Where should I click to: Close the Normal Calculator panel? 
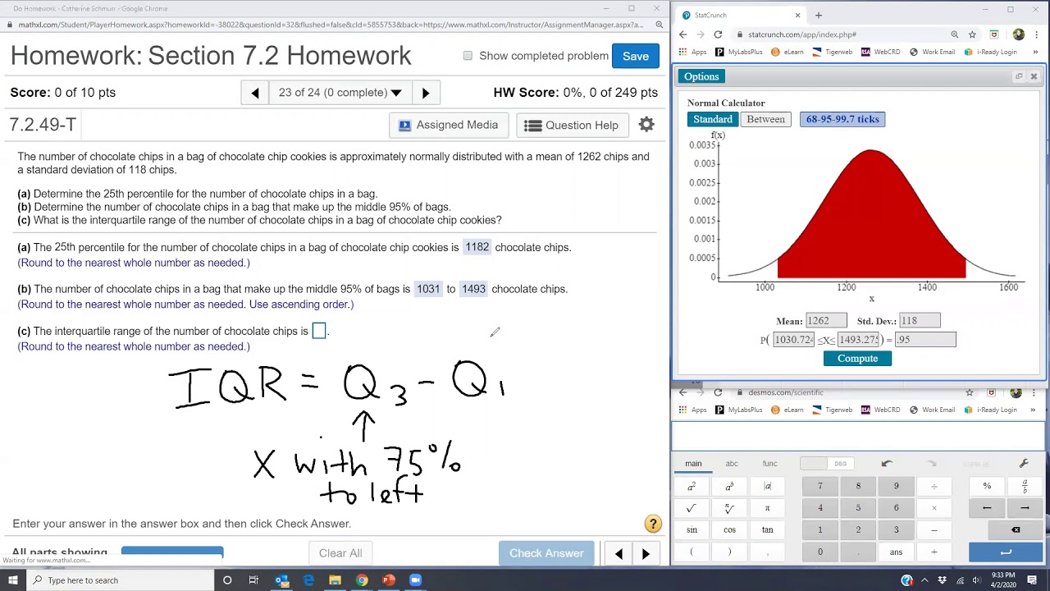[x=1034, y=76]
